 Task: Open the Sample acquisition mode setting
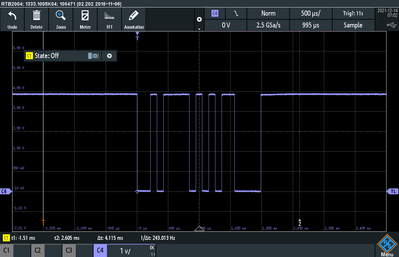coord(353,25)
